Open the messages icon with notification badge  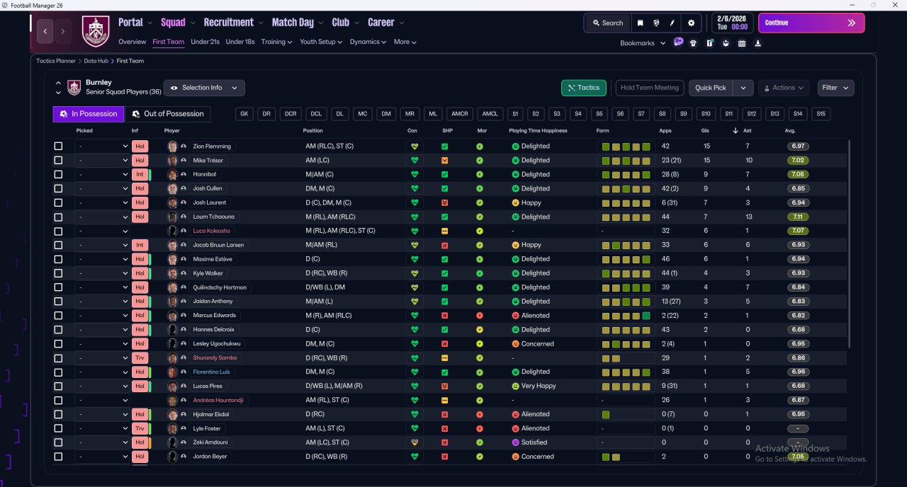pos(678,42)
